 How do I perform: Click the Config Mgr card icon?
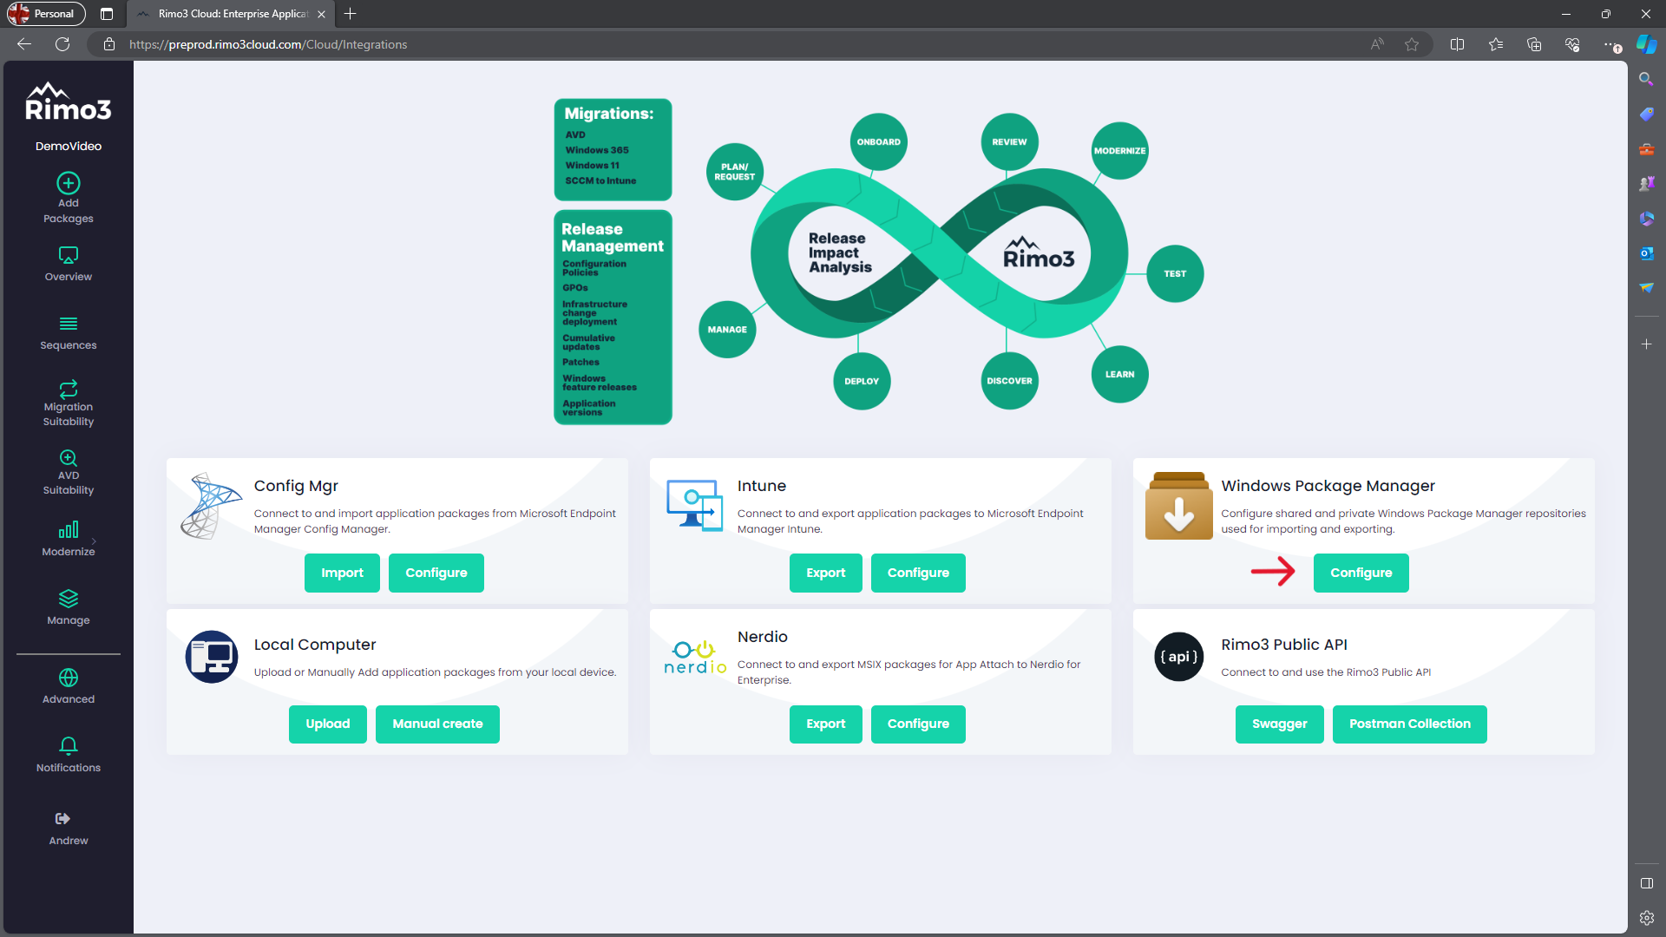point(211,506)
